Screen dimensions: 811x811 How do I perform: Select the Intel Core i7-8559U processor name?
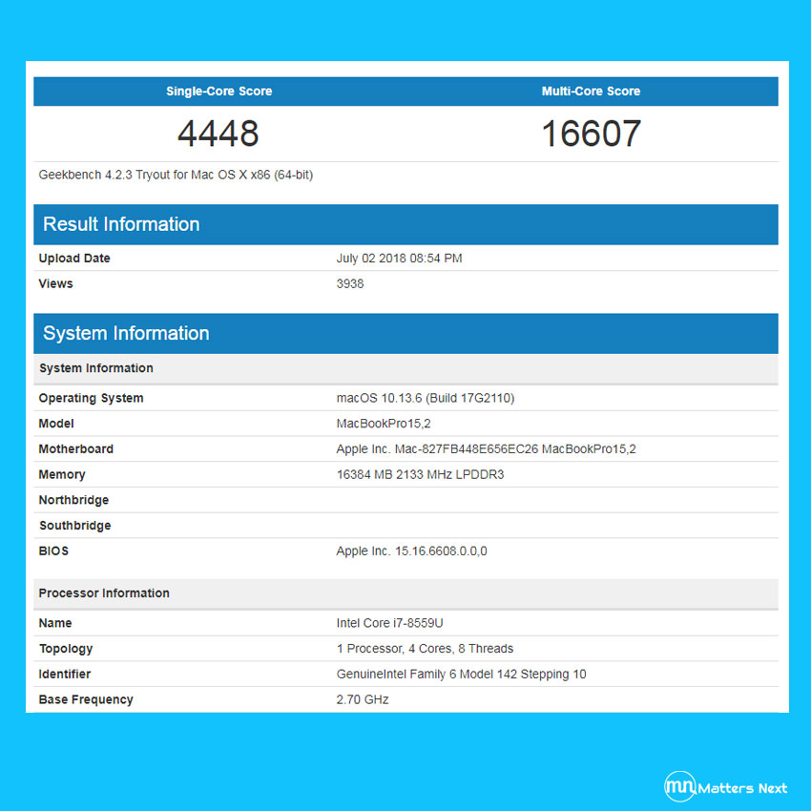(x=401, y=622)
